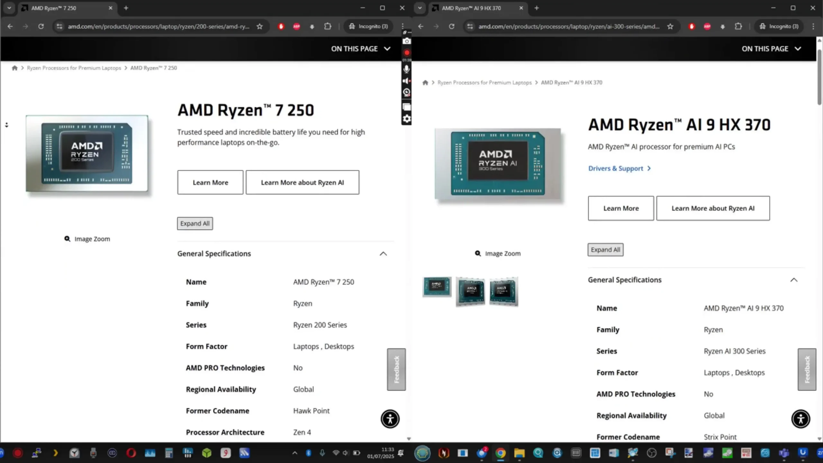Click Ryzen Processors for Premium Laptops breadcrumb on right
This screenshot has height=463, width=823.
(x=484, y=83)
